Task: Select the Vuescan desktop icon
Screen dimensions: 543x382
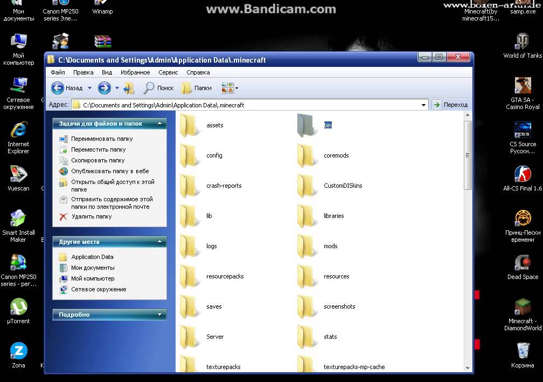Action: 18,174
